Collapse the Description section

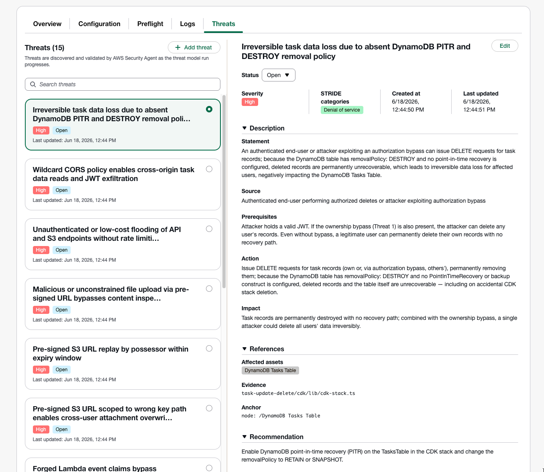[x=244, y=128]
